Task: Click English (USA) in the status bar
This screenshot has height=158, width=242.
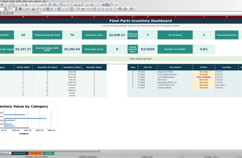Action: point(147,157)
